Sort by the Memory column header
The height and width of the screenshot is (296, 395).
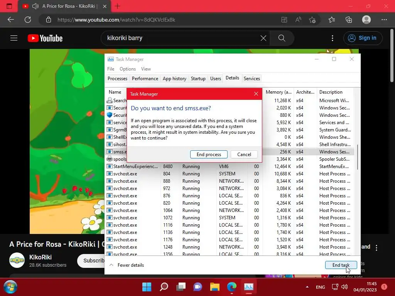(x=279, y=92)
